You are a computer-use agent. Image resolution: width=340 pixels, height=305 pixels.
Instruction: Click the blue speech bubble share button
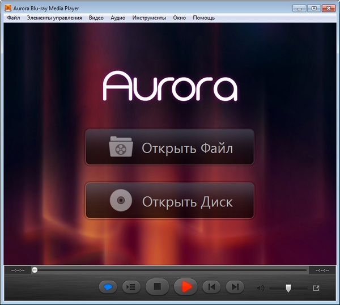click(108, 287)
